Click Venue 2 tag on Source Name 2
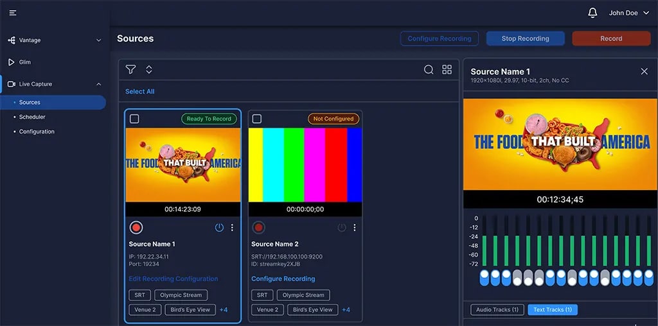This screenshot has width=658, height=326. (x=267, y=310)
